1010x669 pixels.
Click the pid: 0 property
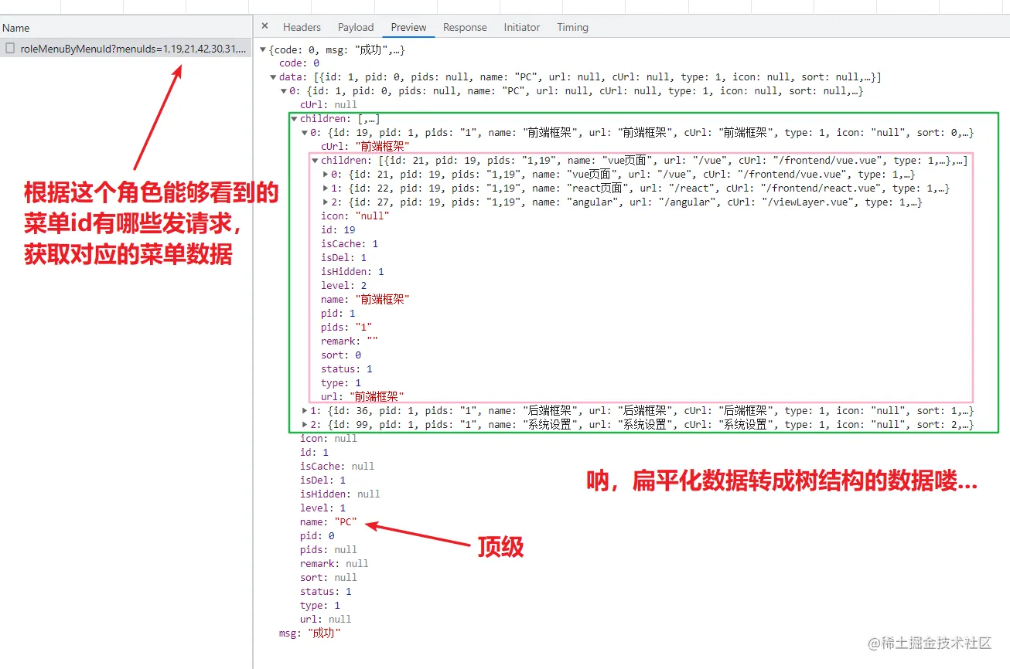317,536
